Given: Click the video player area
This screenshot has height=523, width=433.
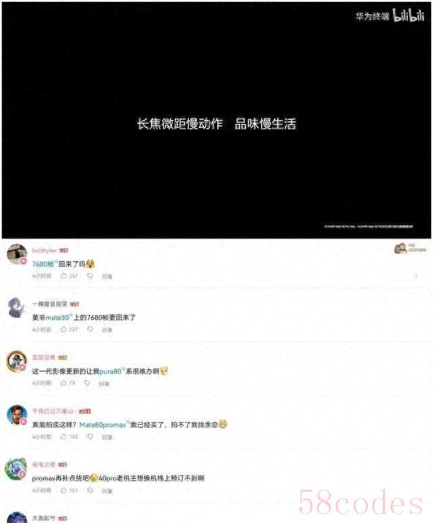Looking at the screenshot, I should coord(216,120).
